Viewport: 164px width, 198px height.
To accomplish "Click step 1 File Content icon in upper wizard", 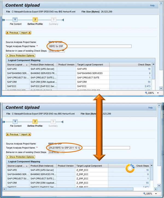I will click(15, 20).
